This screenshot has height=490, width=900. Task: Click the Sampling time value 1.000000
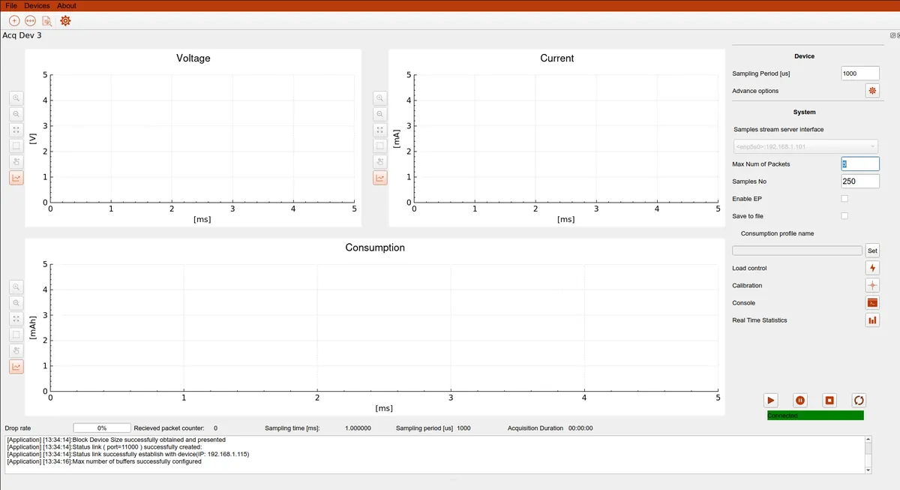click(x=358, y=428)
